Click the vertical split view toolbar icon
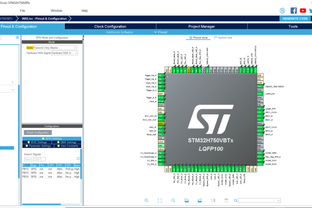The height and width of the screenshot is (208, 312). tap(213, 200)
